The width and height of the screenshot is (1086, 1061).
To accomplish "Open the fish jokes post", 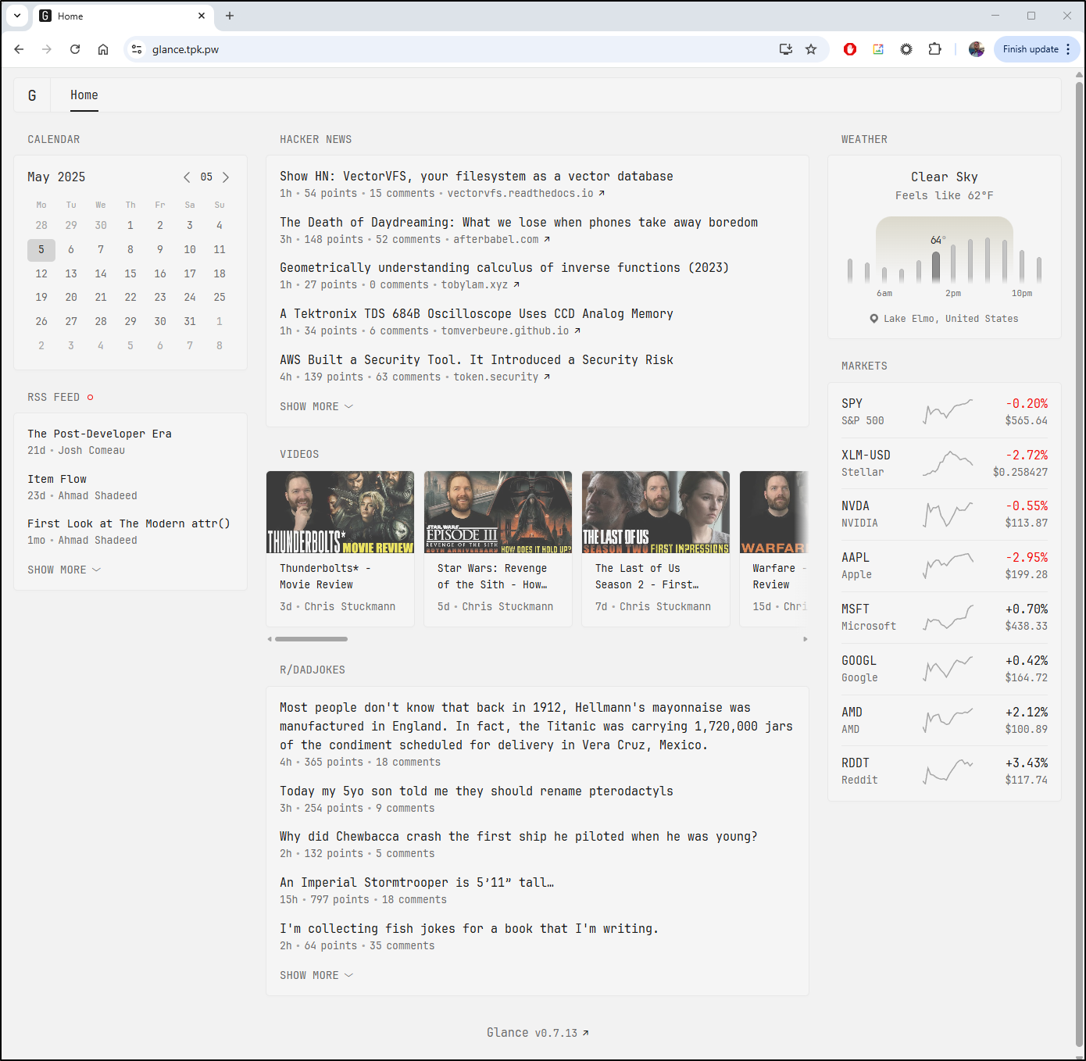I will [469, 929].
